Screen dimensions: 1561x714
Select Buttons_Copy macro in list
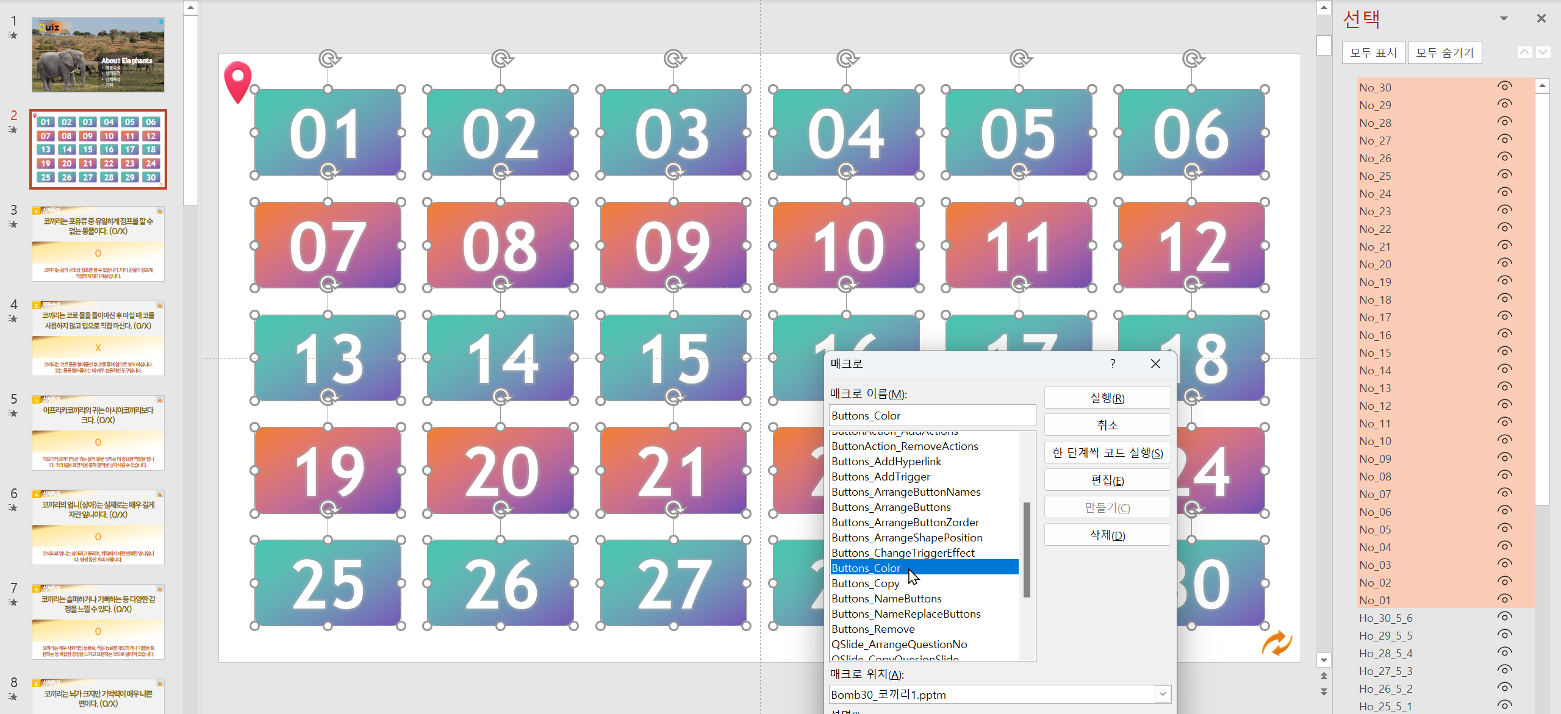pos(865,584)
